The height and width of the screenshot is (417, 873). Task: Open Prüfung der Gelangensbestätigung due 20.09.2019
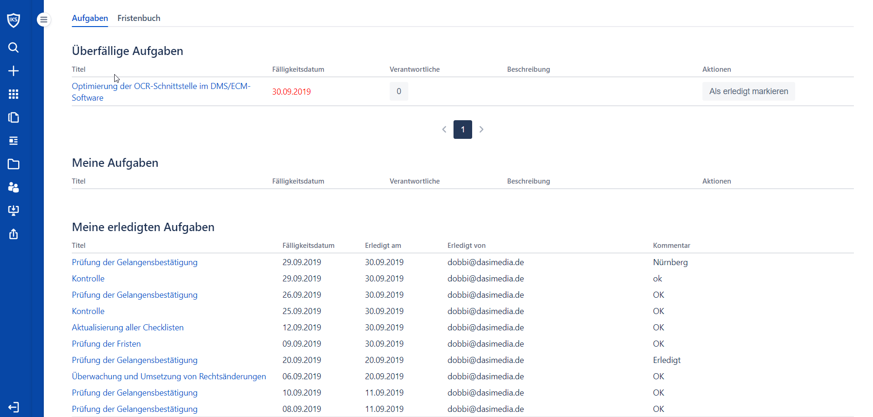(135, 360)
